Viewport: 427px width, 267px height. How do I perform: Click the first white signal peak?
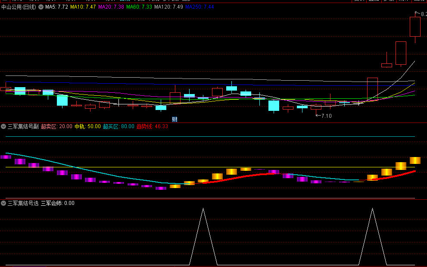coord(203,210)
